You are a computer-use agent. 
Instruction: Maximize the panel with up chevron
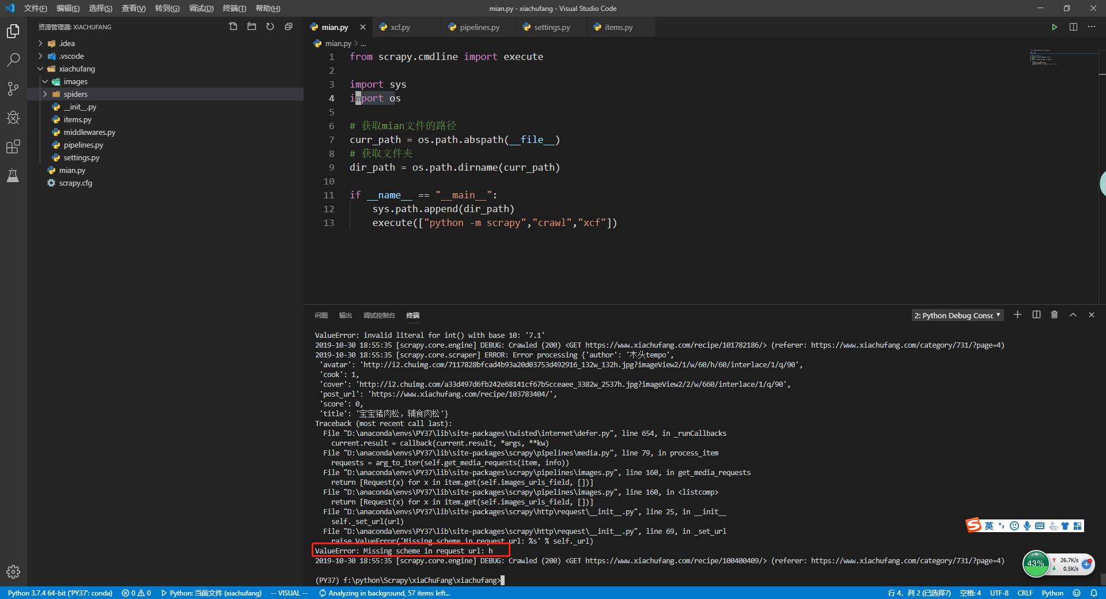1073,315
